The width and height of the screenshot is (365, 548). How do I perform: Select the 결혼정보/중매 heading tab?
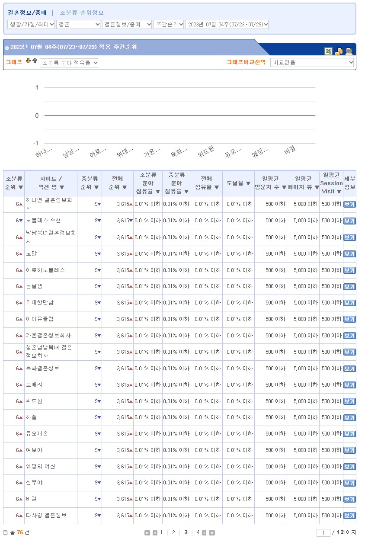27,13
